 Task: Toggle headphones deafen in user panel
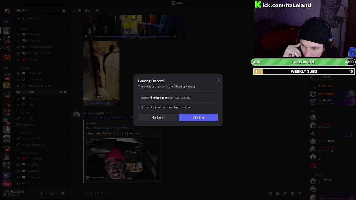click(52, 193)
